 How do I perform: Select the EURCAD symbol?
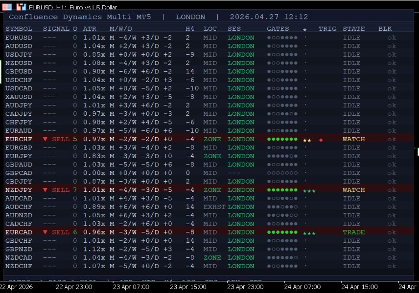click(19, 232)
